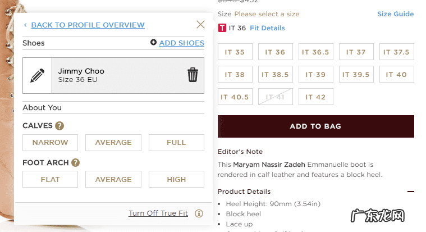This screenshot has width=426, height=232.
Task: Choose Flat foot arch option
Action: (x=50, y=180)
